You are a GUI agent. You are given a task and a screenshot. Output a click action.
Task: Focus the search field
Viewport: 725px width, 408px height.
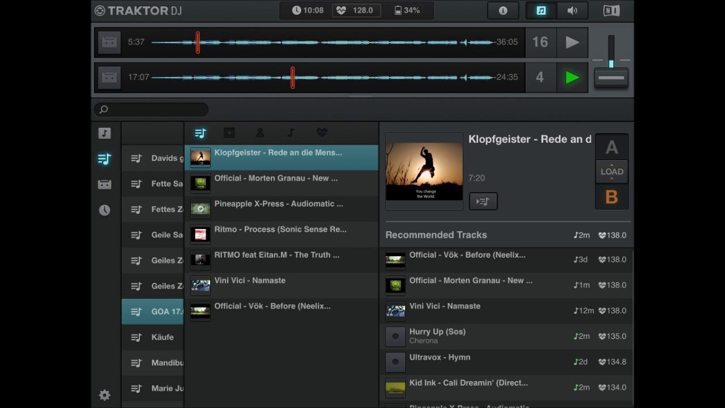click(151, 109)
